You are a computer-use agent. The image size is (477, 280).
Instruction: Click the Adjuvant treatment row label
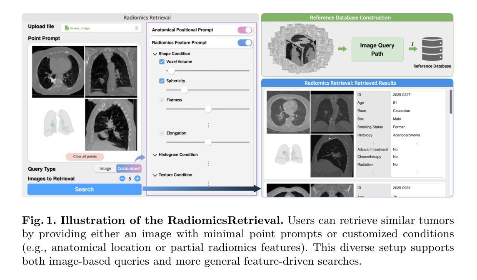point(372,149)
